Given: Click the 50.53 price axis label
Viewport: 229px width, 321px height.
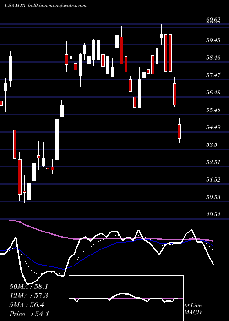Looking at the screenshot, I should [x=213, y=197].
